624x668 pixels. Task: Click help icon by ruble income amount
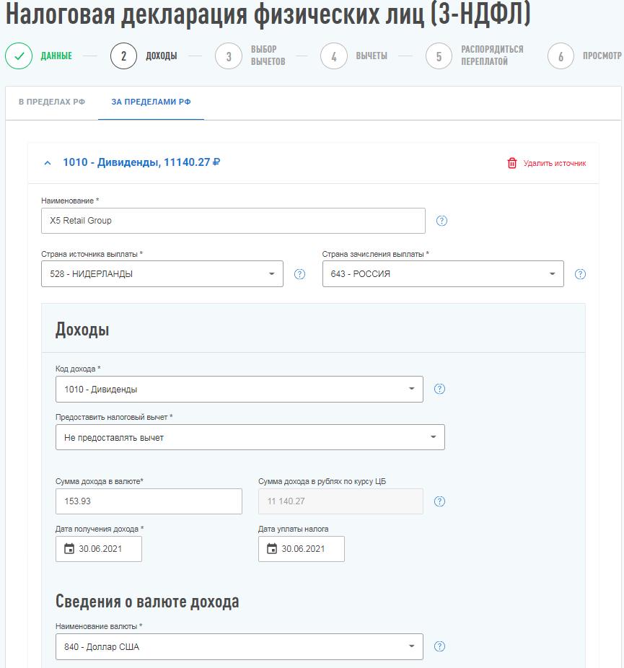coord(439,501)
